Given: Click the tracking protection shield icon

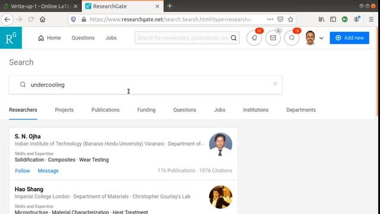Looking at the screenshot, I should coord(74,20).
